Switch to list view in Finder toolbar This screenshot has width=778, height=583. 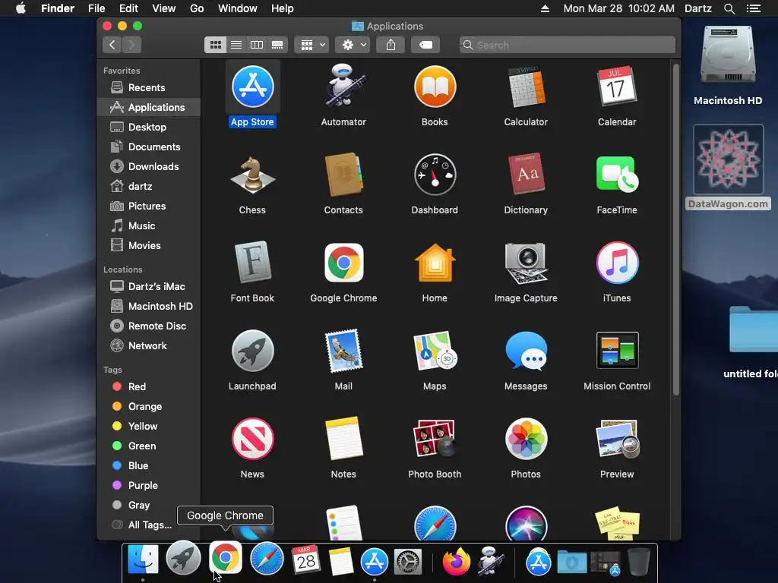tap(236, 45)
